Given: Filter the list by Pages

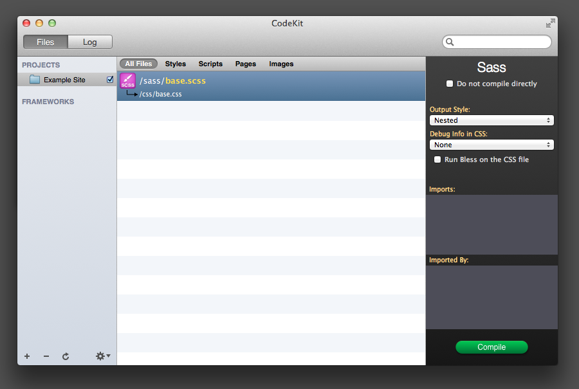Looking at the screenshot, I should pos(246,64).
